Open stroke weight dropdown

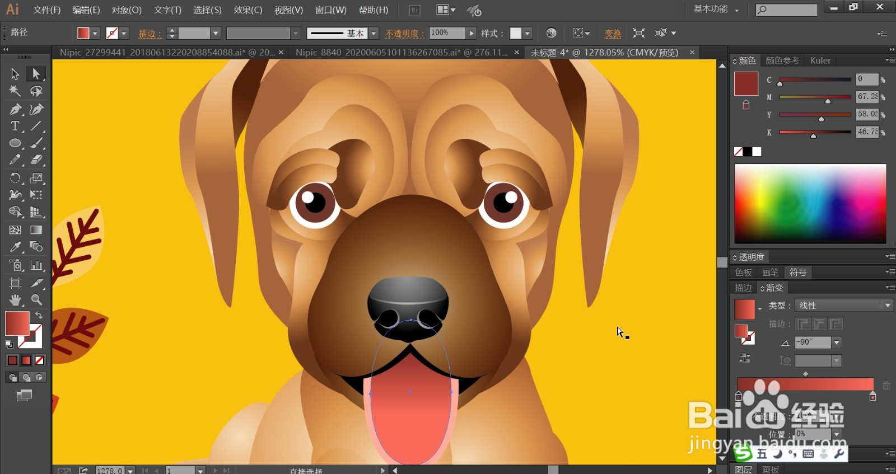click(216, 34)
